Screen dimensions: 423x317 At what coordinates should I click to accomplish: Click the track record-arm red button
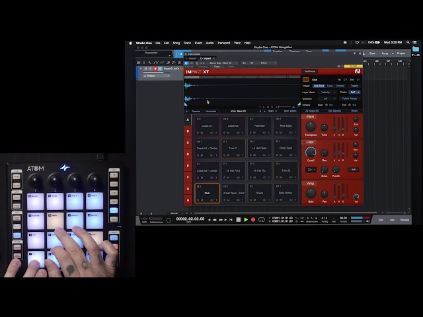(155, 69)
